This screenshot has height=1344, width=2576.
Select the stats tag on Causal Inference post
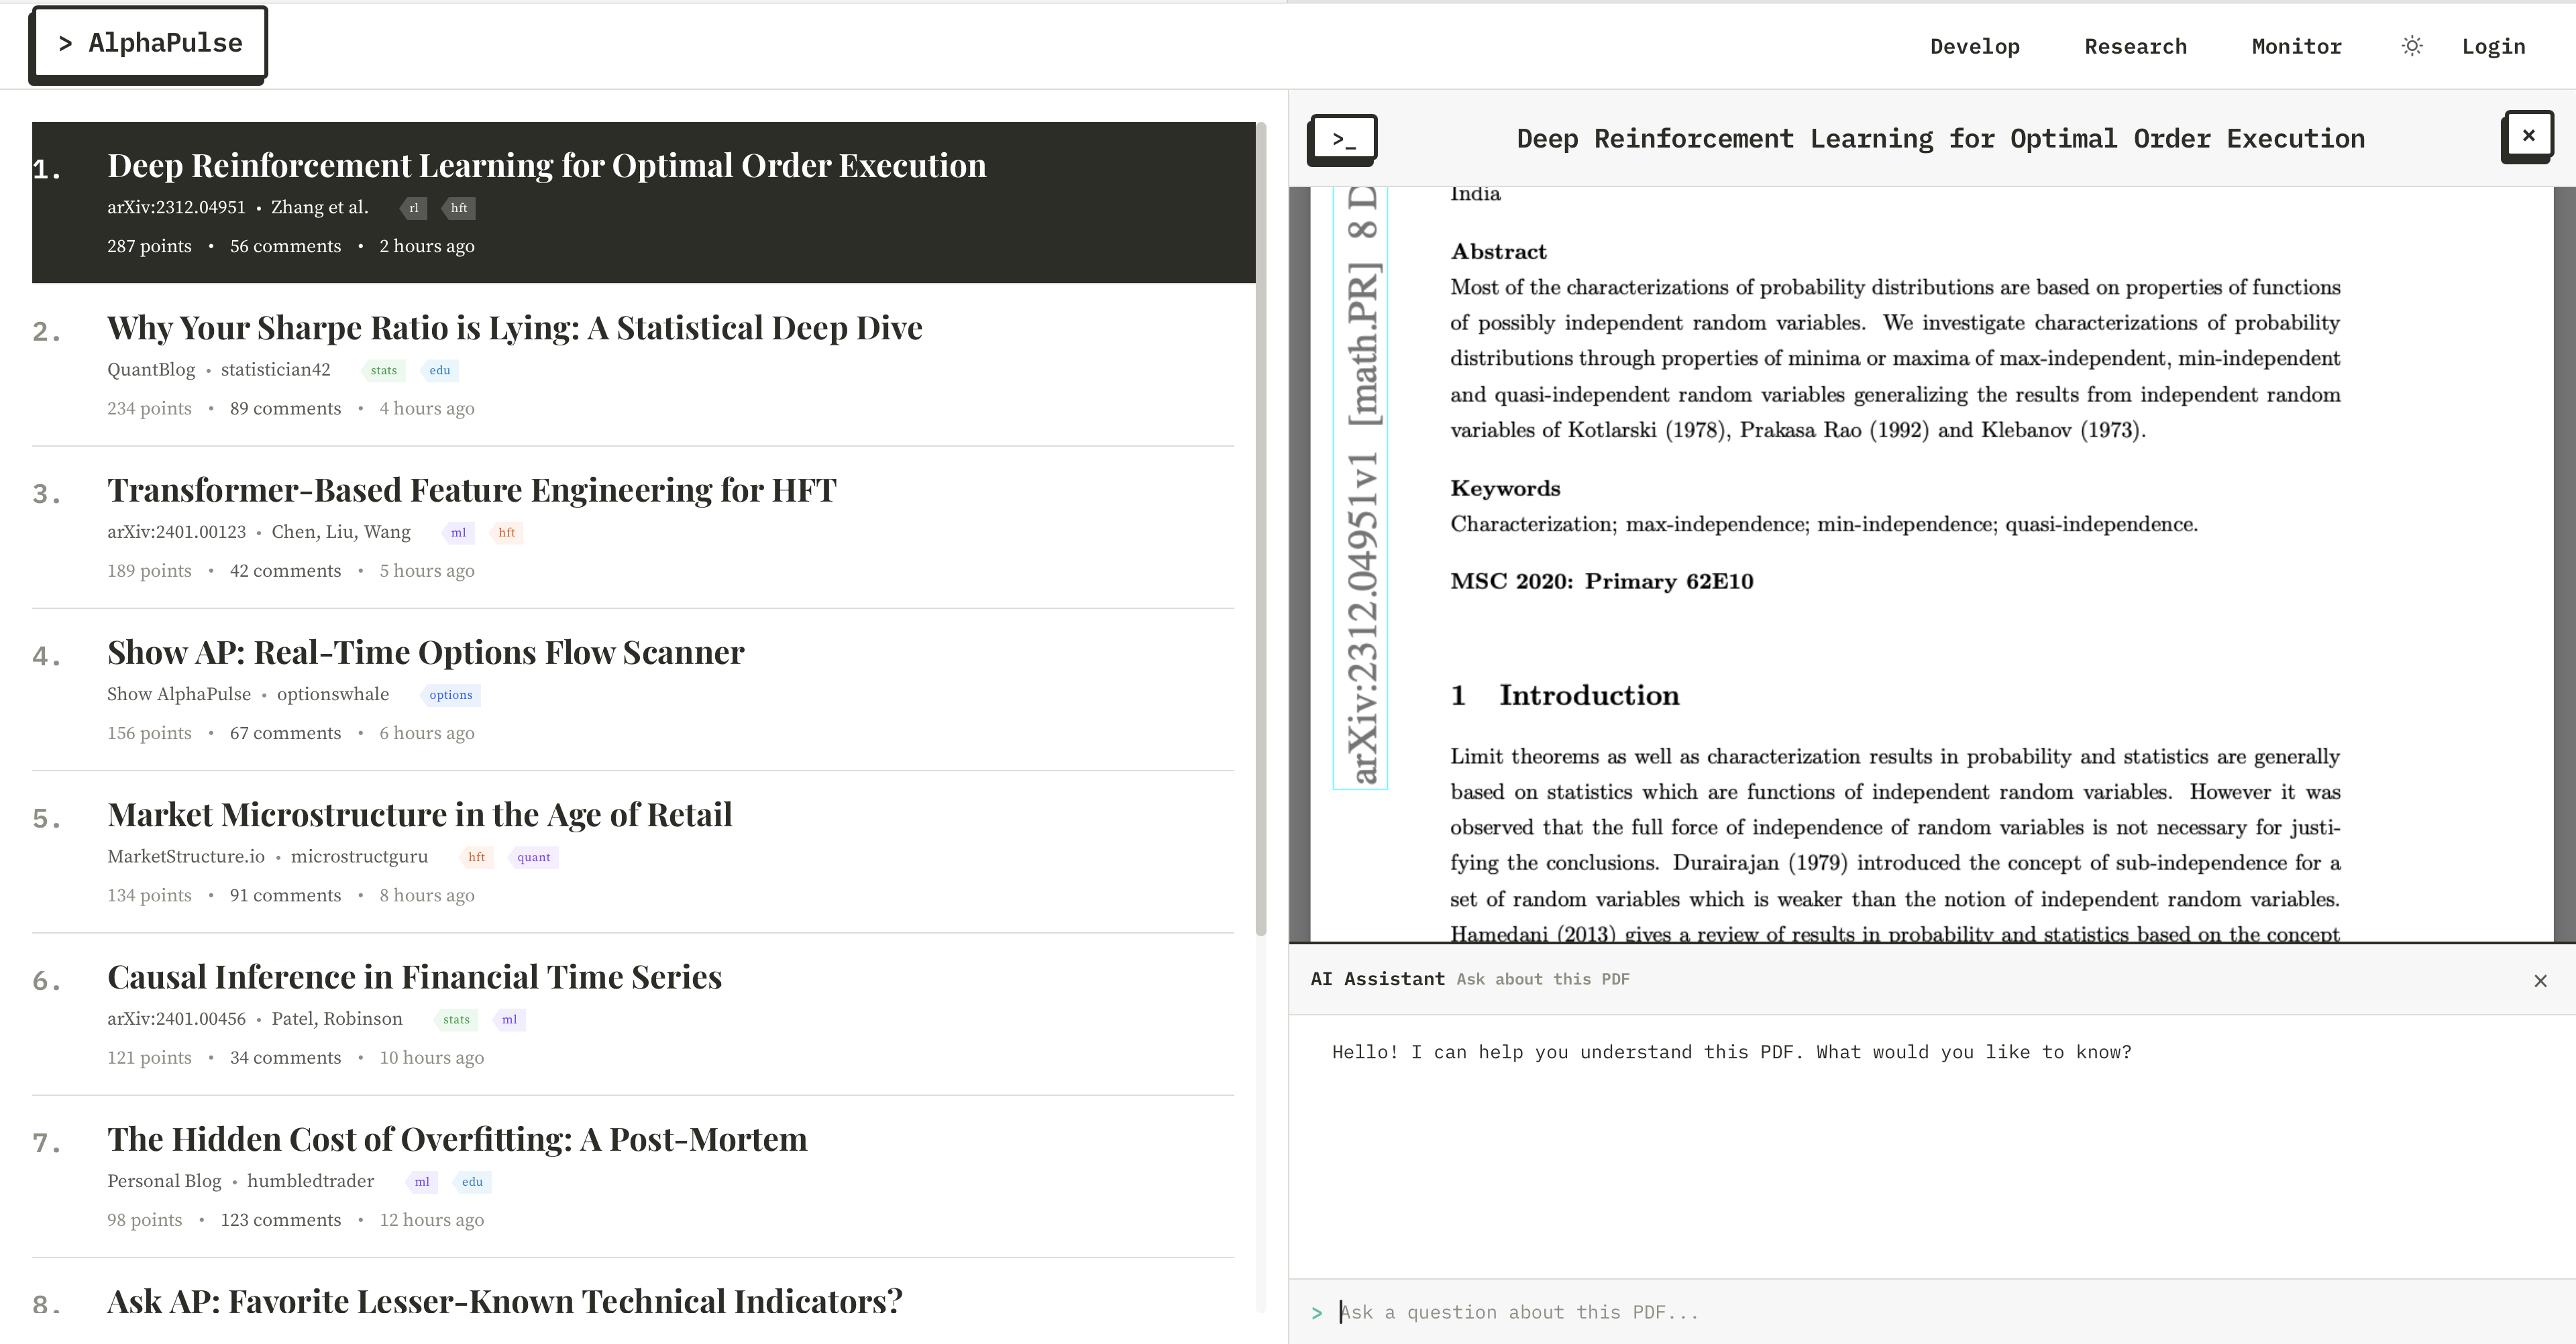click(456, 1019)
